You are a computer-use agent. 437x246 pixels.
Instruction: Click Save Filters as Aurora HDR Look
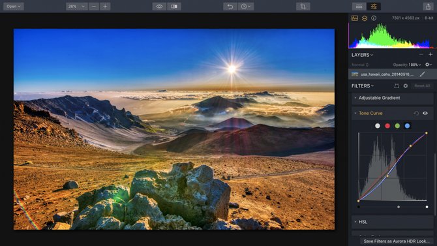coord(396,241)
